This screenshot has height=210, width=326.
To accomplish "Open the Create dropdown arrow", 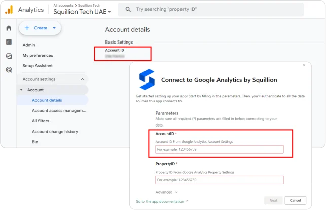I will [54, 28].
